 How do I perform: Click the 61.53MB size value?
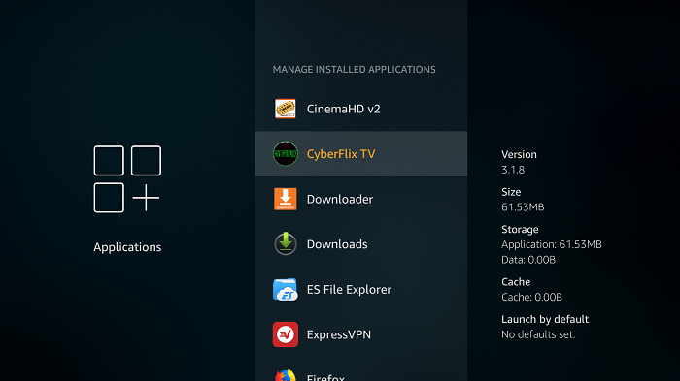(523, 206)
